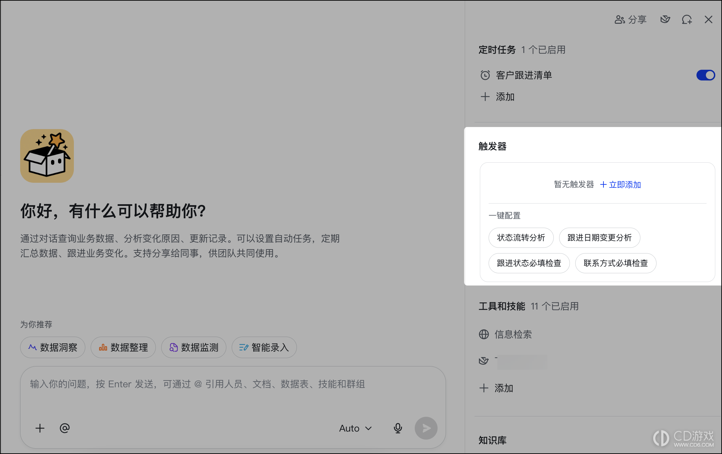Open the 信息检索 tool entry
This screenshot has width=722, height=454.
[x=505, y=334]
